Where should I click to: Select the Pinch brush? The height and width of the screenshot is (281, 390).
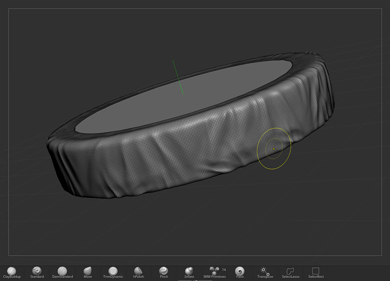pos(164,271)
